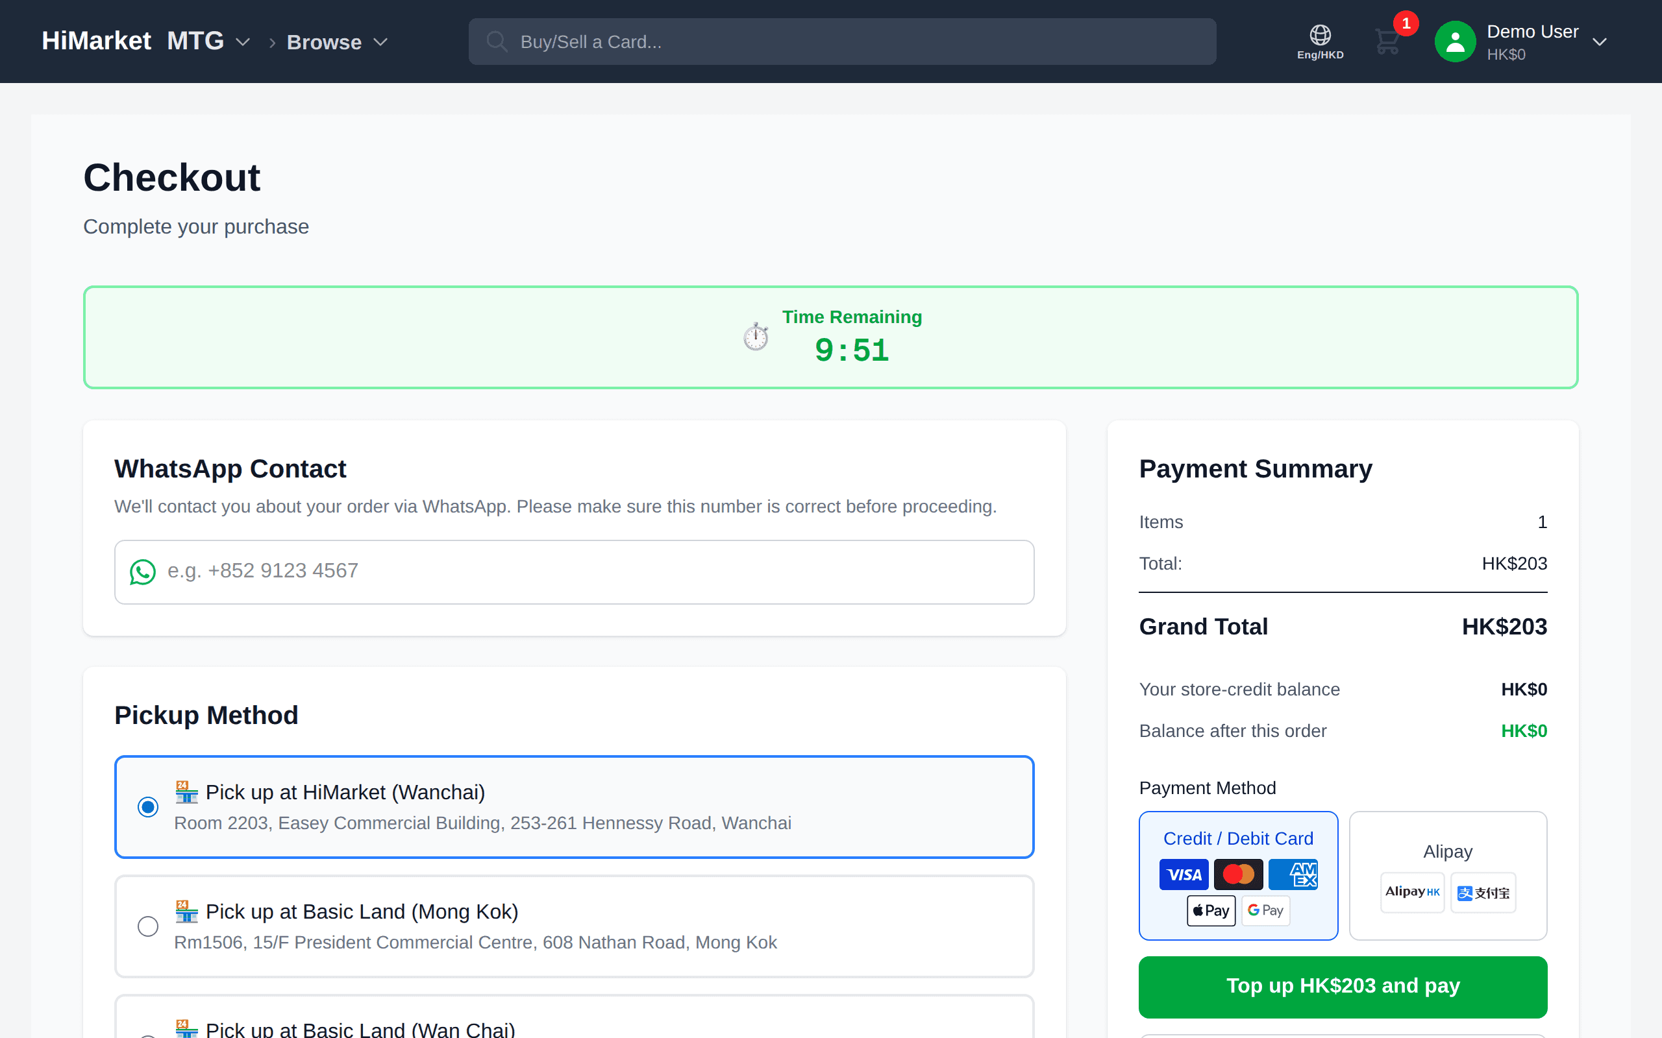Open the Browse menu
The width and height of the screenshot is (1662, 1038).
click(x=324, y=42)
